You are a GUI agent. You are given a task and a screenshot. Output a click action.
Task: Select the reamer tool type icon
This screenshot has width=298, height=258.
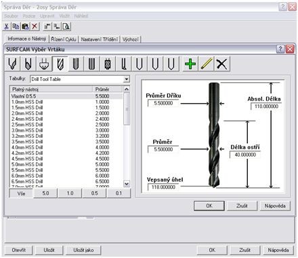(x=91, y=63)
